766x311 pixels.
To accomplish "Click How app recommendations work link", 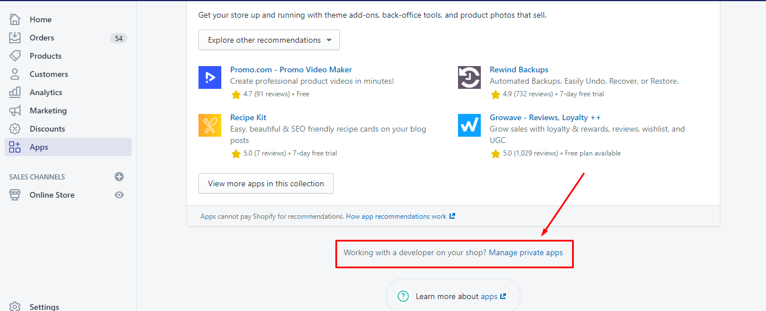I will tap(396, 216).
